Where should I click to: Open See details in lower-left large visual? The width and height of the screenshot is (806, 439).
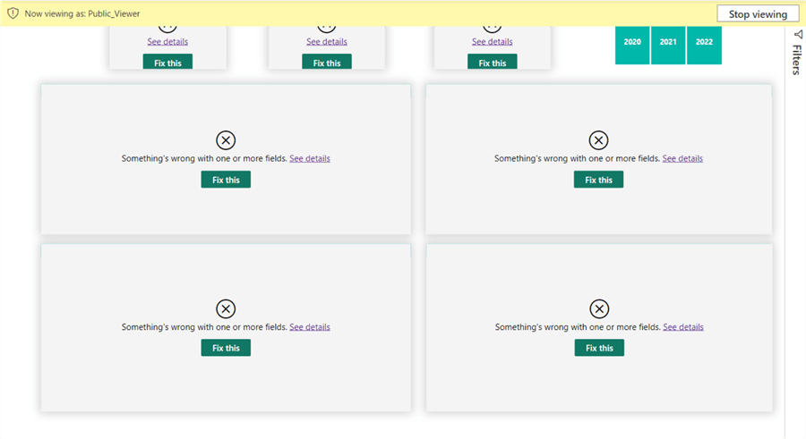coord(310,327)
